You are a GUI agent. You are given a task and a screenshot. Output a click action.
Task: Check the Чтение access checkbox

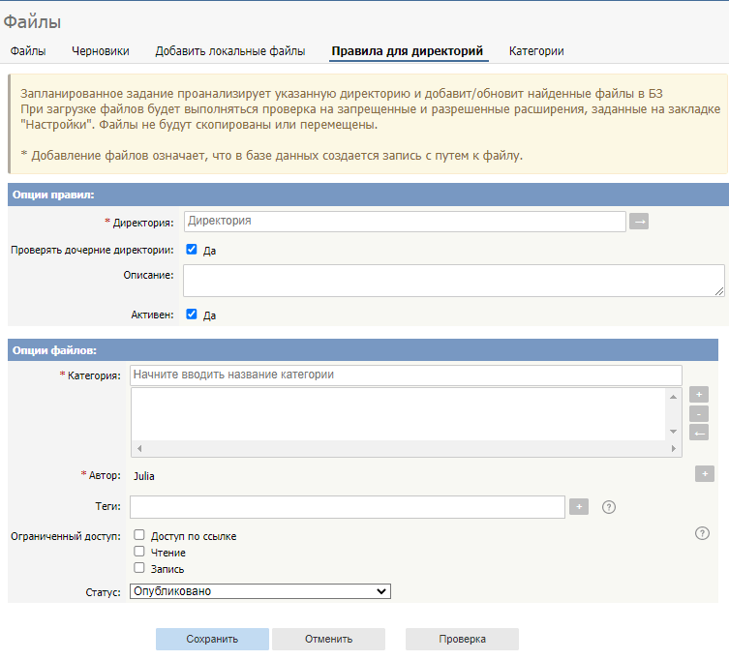[x=139, y=552]
